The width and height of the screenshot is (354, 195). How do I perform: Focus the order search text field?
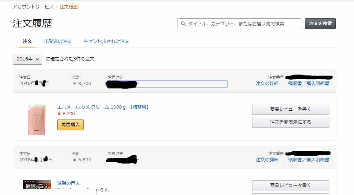239,24
